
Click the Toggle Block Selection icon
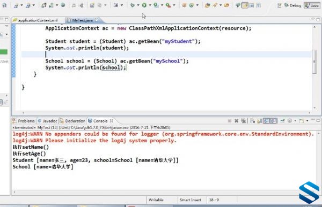(x=252, y=5)
